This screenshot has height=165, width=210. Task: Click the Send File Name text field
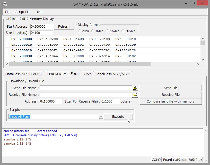coord(86,88)
